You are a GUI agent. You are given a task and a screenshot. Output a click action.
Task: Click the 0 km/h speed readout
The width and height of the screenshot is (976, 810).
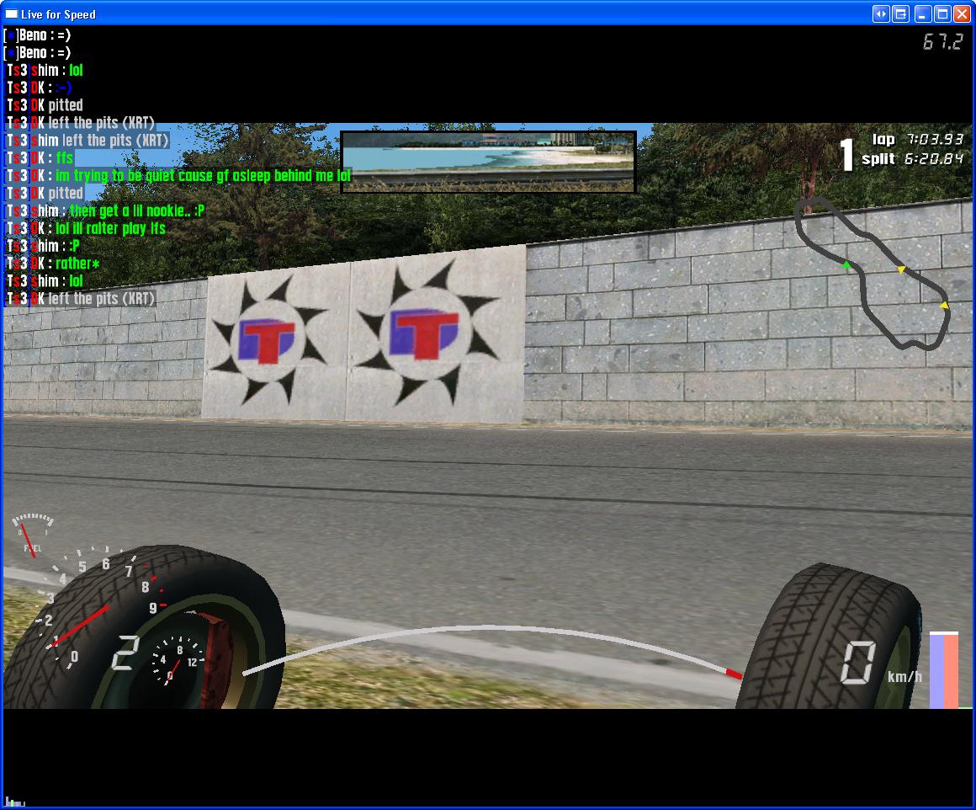(x=880, y=663)
